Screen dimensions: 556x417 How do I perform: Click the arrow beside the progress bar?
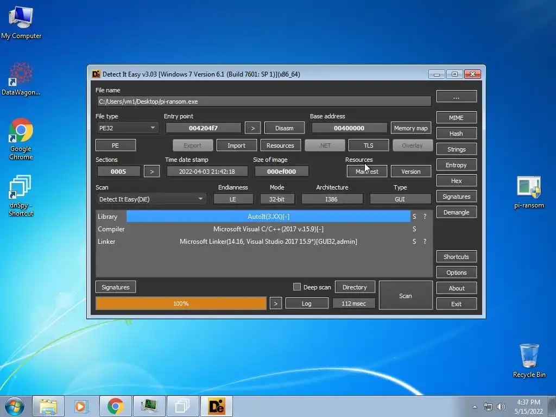(x=276, y=304)
